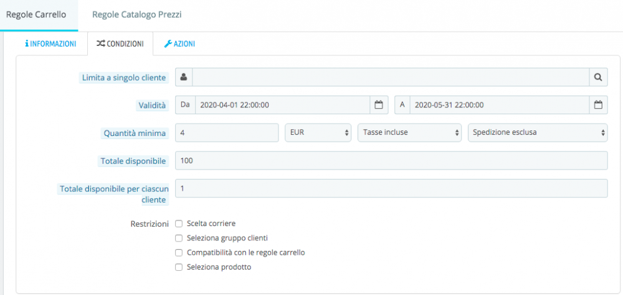Open the Tasse incluse dropdown

coord(410,133)
